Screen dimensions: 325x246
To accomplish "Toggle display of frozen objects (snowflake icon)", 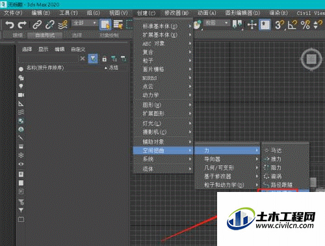I will [x=21, y=155].
